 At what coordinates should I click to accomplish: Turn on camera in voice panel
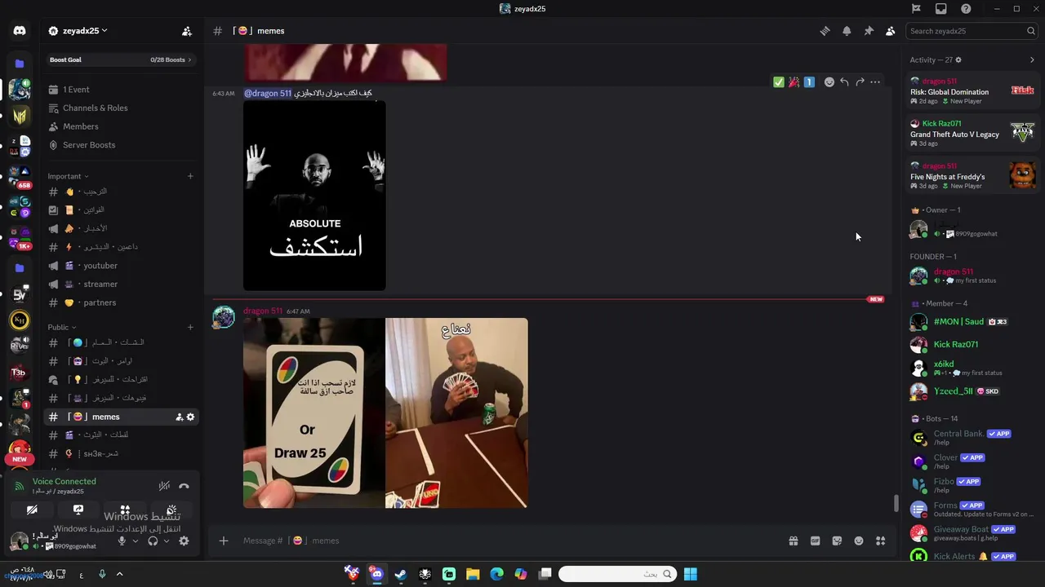32,510
